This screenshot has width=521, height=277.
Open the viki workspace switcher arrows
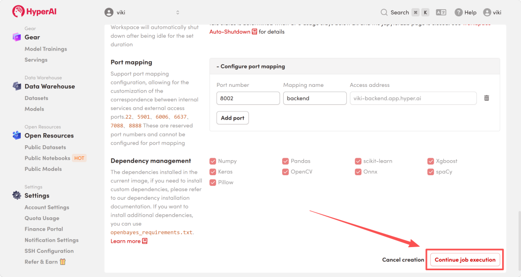(178, 12)
